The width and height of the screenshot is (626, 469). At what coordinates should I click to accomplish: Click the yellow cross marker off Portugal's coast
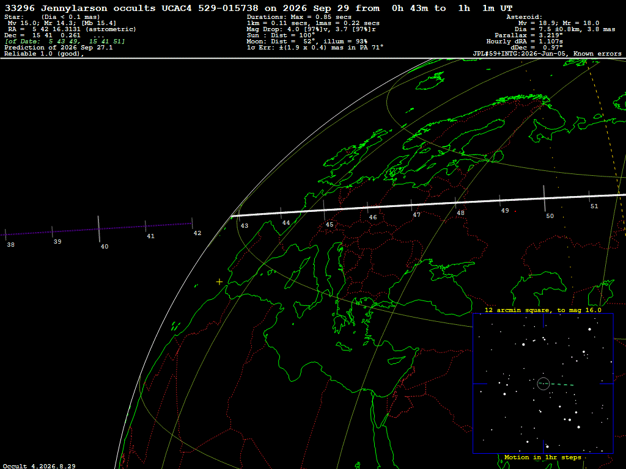point(219,282)
